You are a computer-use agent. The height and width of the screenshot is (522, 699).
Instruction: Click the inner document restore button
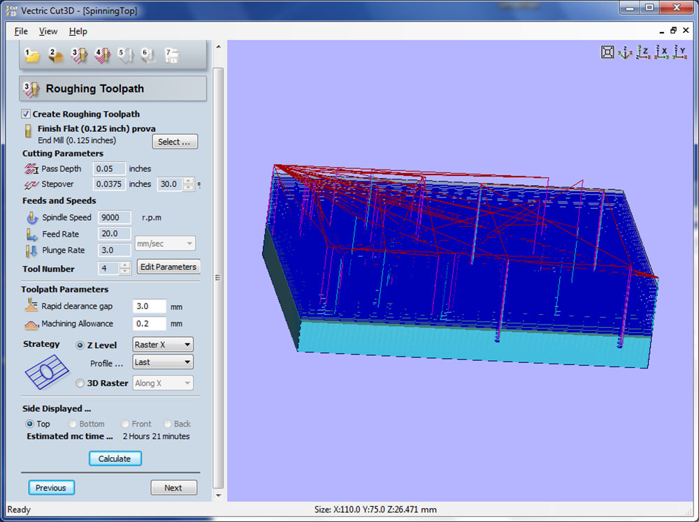(x=673, y=30)
